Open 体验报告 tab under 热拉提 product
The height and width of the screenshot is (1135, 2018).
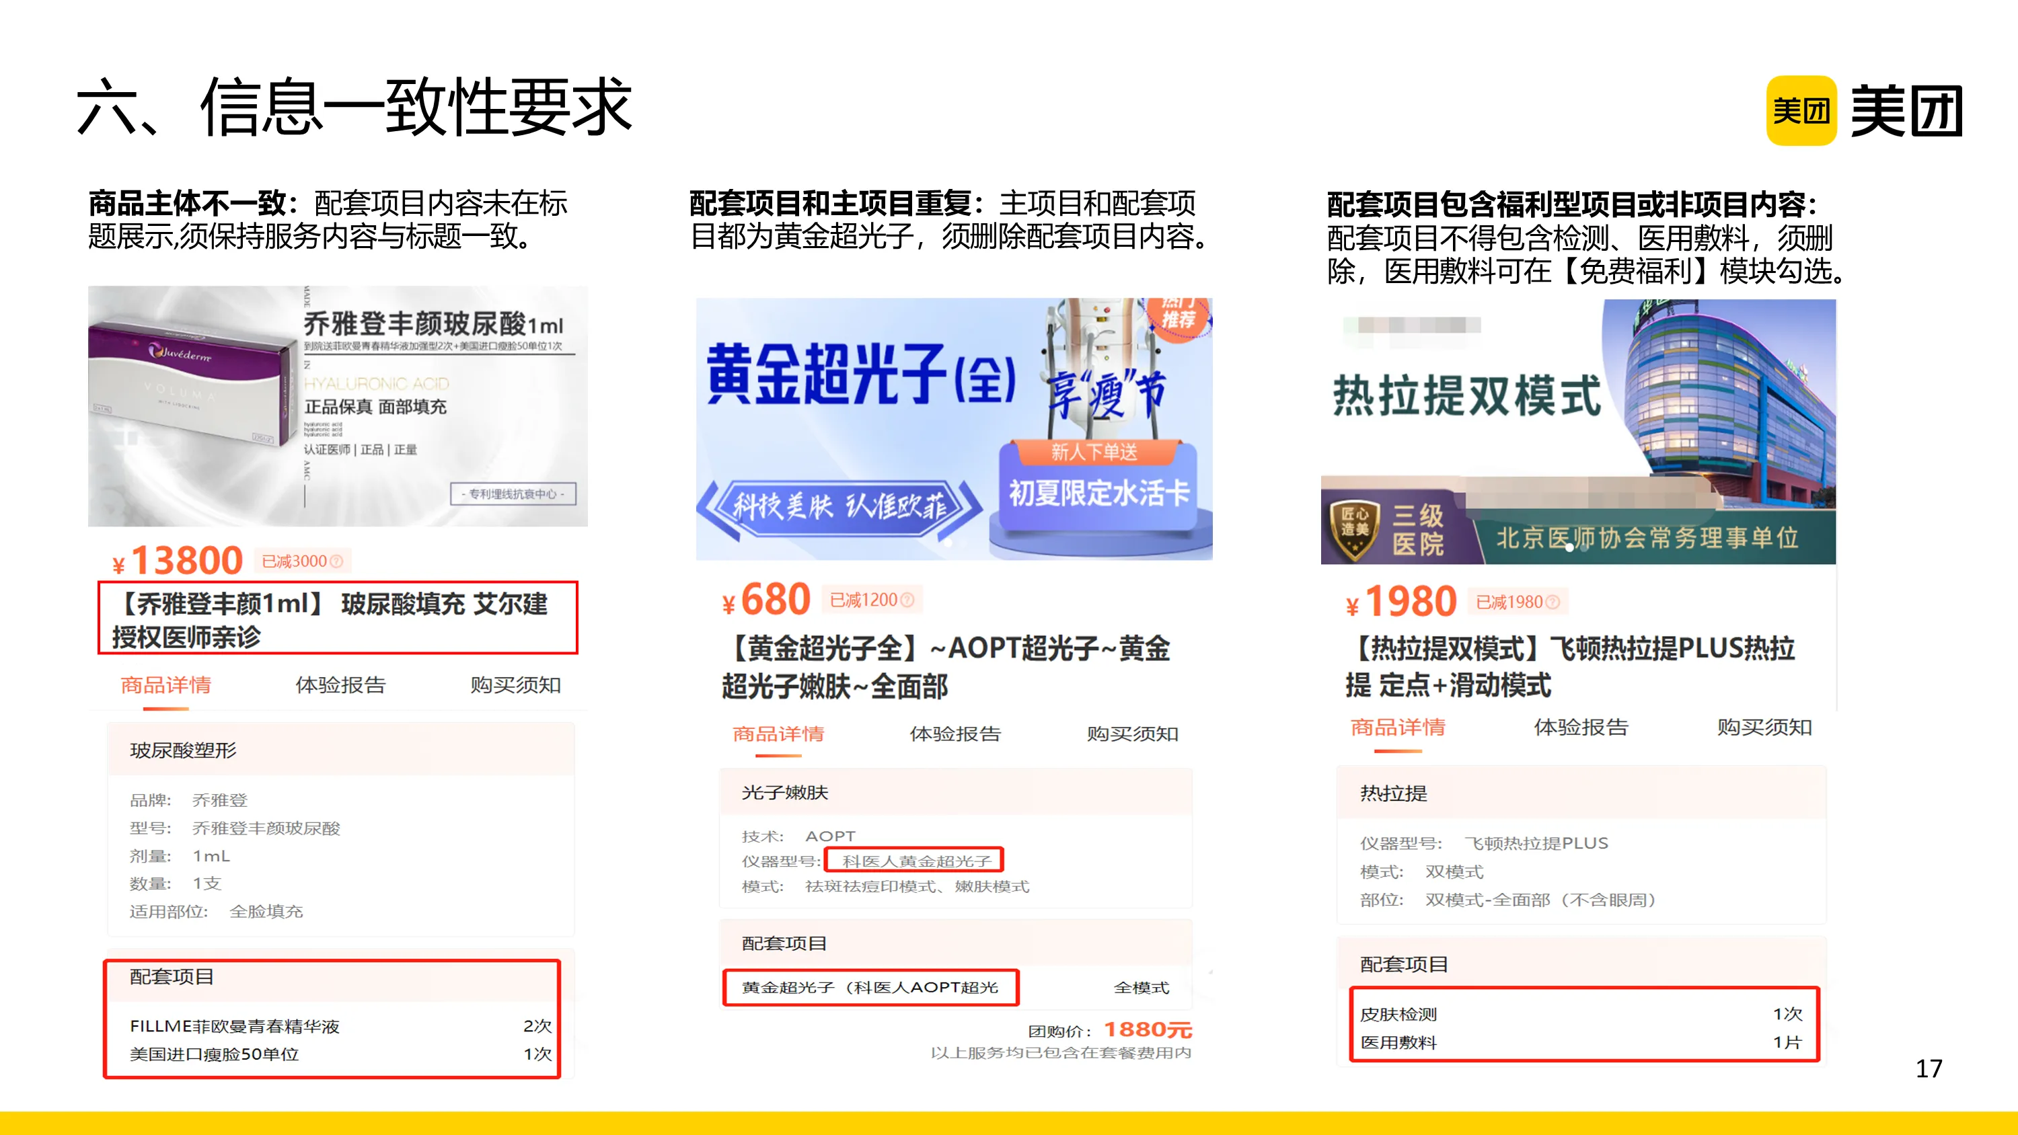[1581, 728]
